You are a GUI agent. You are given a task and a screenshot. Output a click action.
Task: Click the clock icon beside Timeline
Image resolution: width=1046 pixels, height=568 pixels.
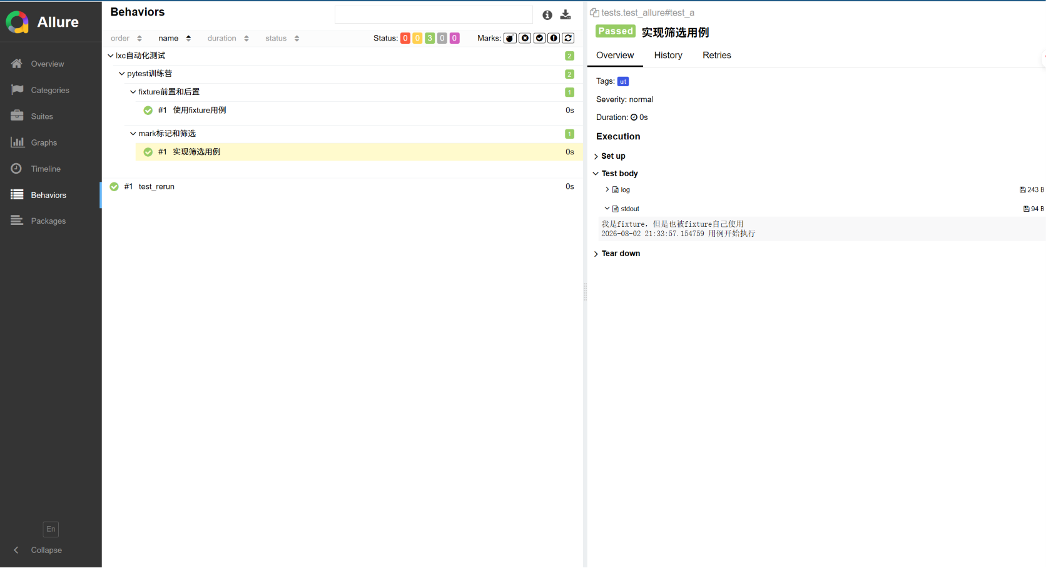click(x=16, y=168)
